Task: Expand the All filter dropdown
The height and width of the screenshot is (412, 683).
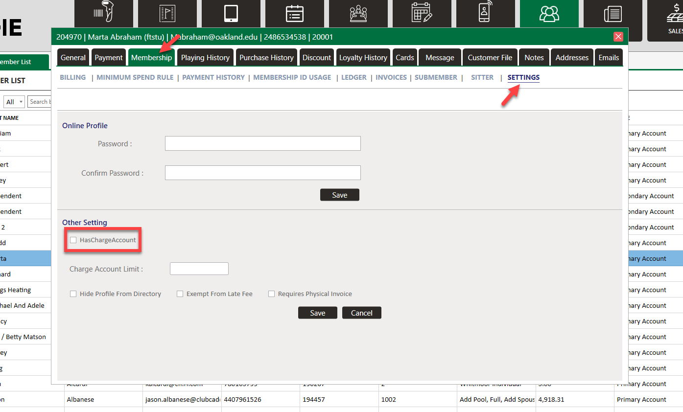Action: click(14, 102)
